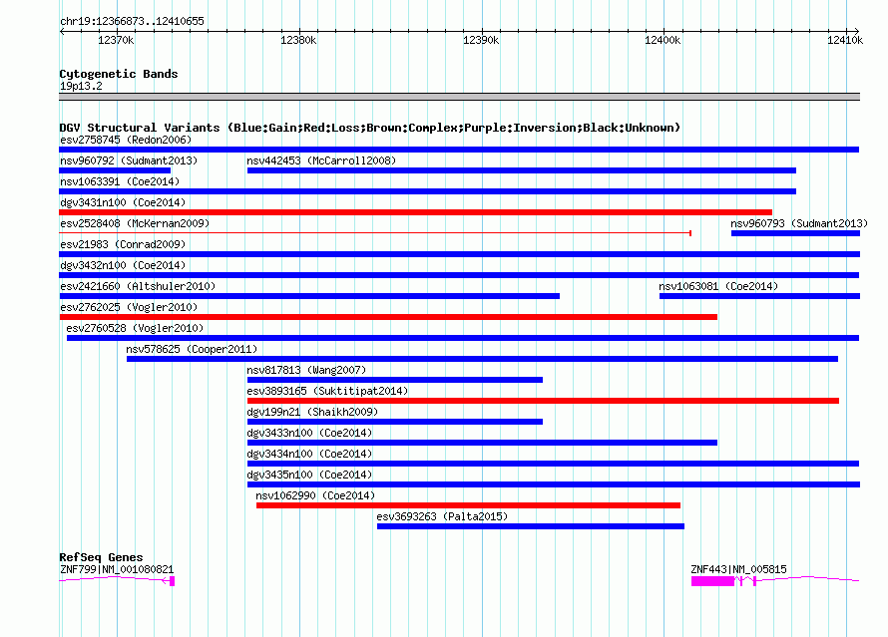Click the red bar under esv2762025 (Vogler2010)
The width and height of the screenshot is (888, 637).
(x=388, y=317)
